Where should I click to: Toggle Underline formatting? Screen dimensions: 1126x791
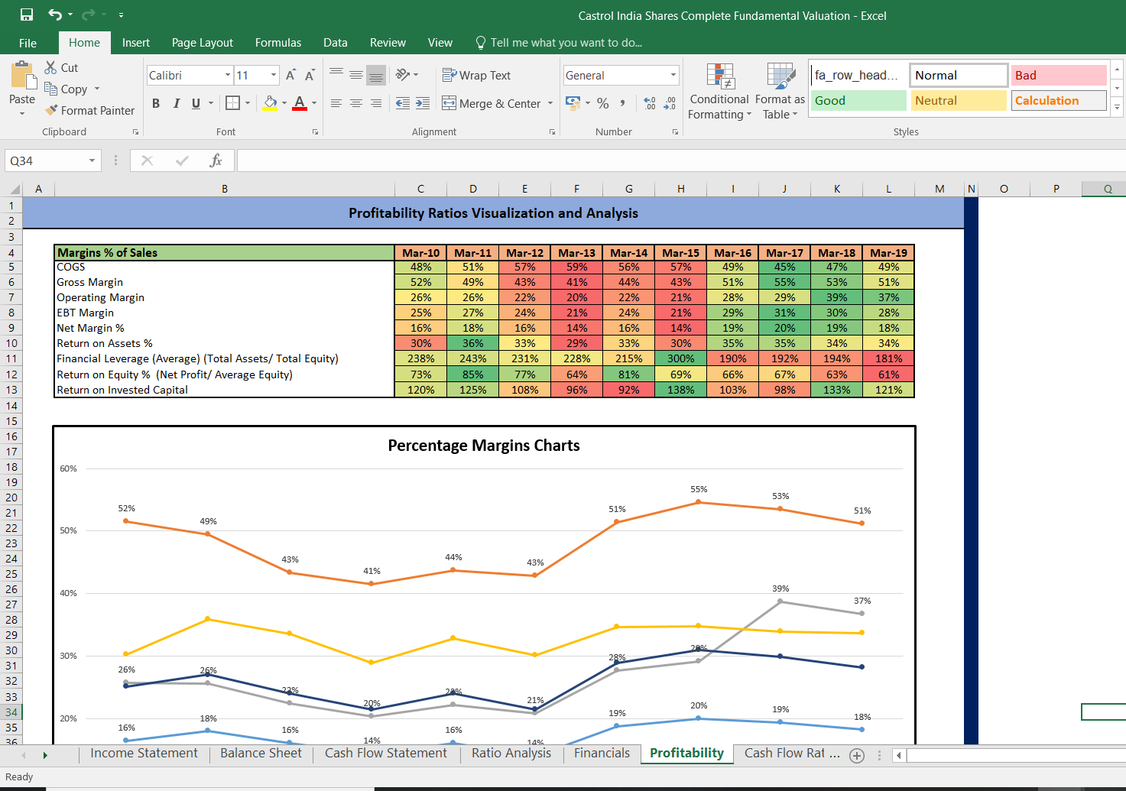click(x=196, y=103)
